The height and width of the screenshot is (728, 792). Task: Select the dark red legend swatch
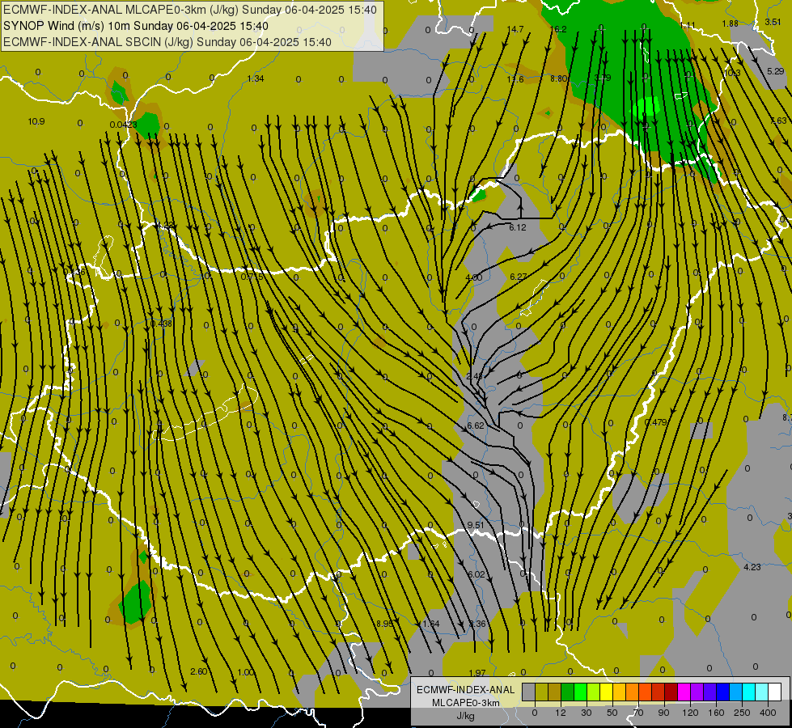coord(671,692)
